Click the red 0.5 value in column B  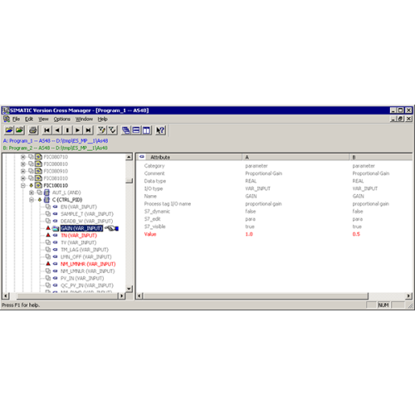356,234
